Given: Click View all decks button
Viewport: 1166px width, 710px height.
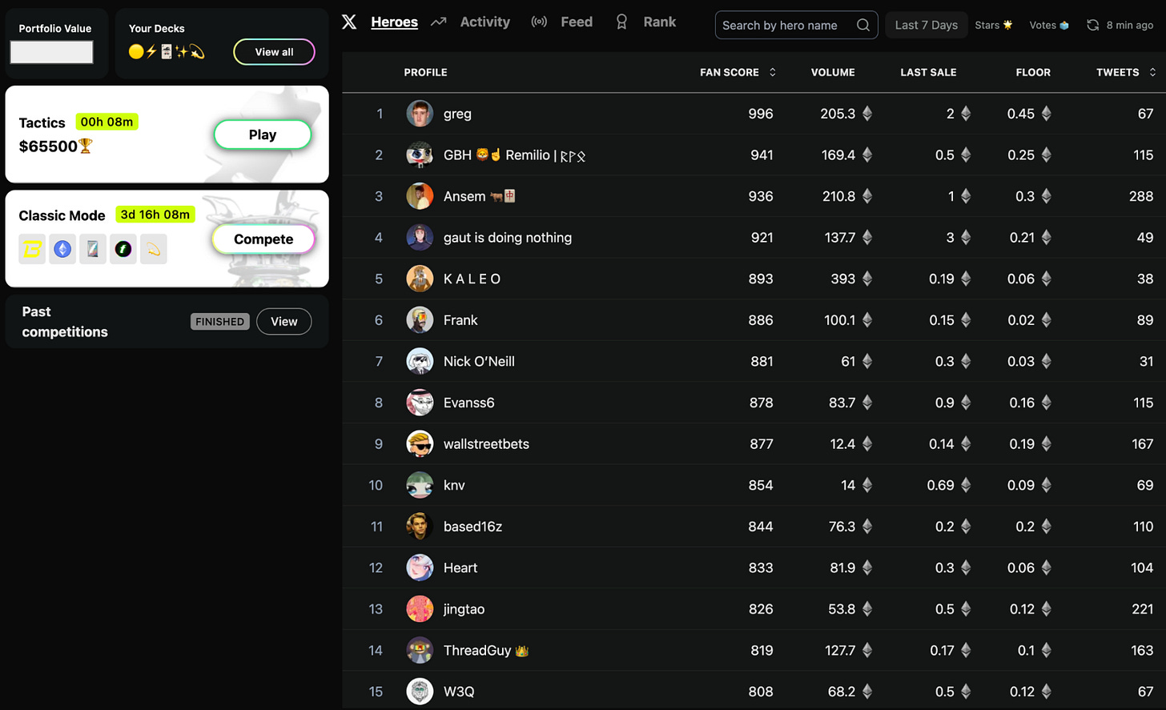Looking at the screenshot, I should tap(274, 52).
